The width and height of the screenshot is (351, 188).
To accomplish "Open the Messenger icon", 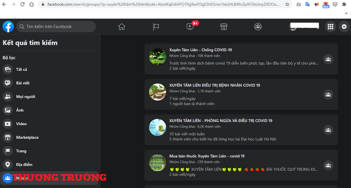I will click(x=344, y=27).
